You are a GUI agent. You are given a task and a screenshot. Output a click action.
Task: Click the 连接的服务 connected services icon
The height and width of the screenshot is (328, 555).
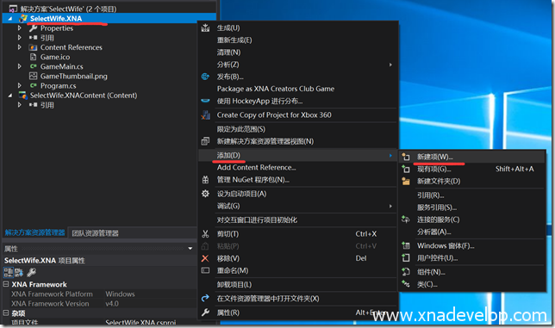pyautogui.click(x=406, y=220)
